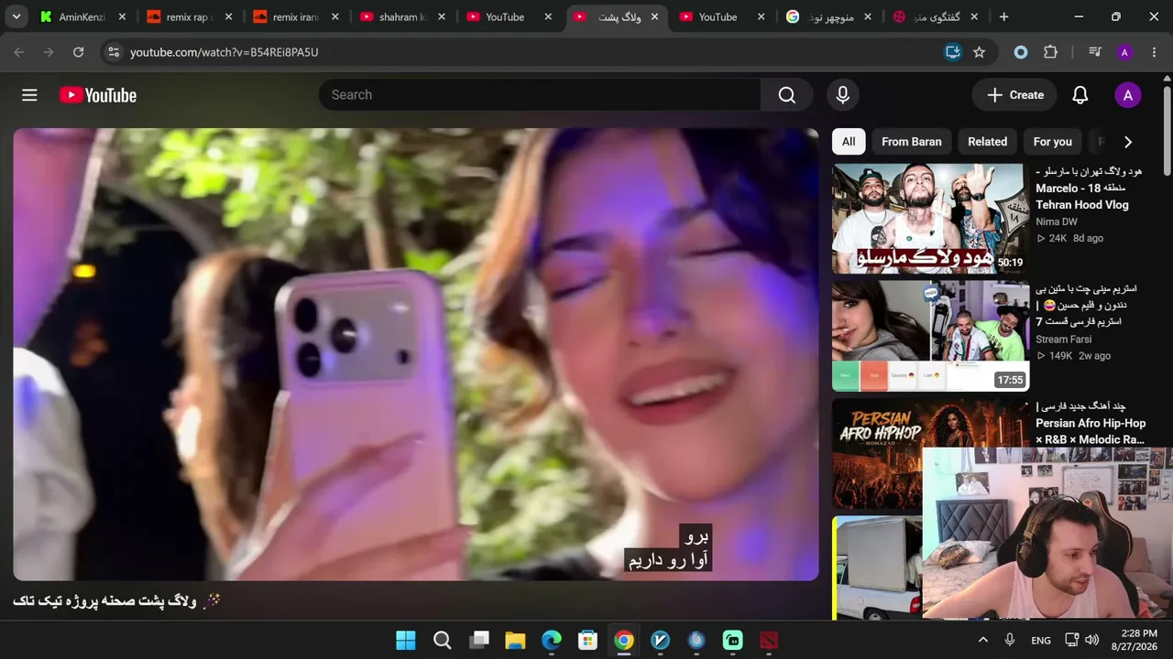Screen dimensions: 1173x659
Task: Close the remix irani tab
Action: pyautogui.click(x=334, y=16)
